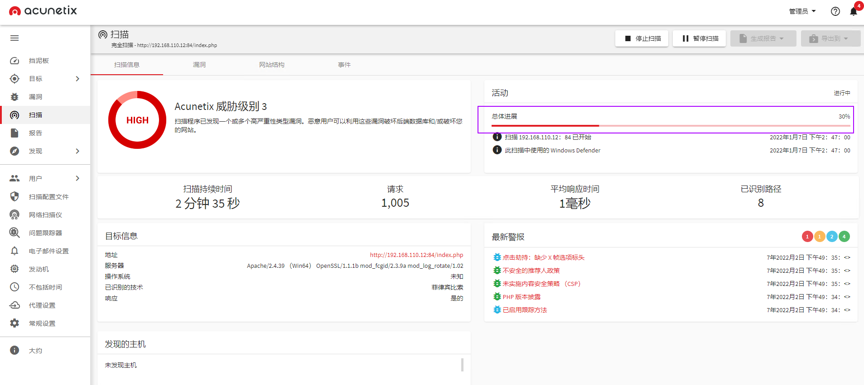Click arrows icon on 点击劫持 alert row
The image size is (864, 385).
tap(847, 257)
